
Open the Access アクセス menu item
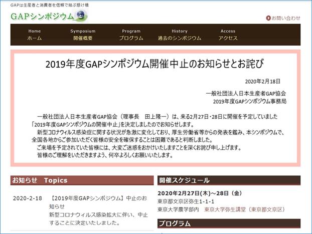pos(228,35)
